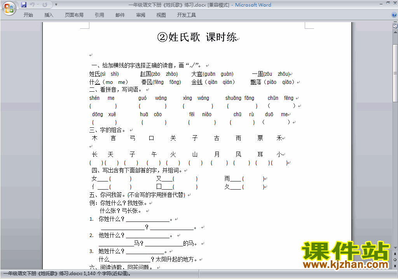Viewport: 398px width, 279px height.
Task: Switch to the 开始 ribbon tab
Action: point(28,15)
